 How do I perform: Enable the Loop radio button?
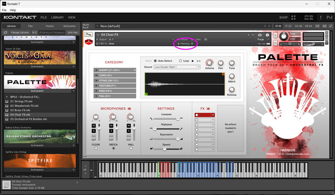pyautogui.click(x=180, y=61)
